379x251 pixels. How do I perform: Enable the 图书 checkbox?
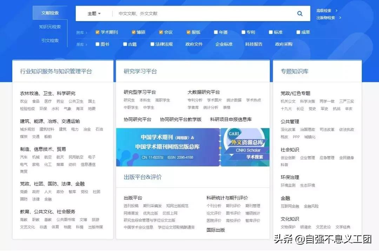[97, 44]
